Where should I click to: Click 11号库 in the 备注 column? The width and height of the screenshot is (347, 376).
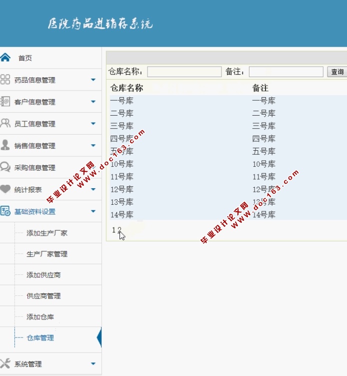pos(263,177)
